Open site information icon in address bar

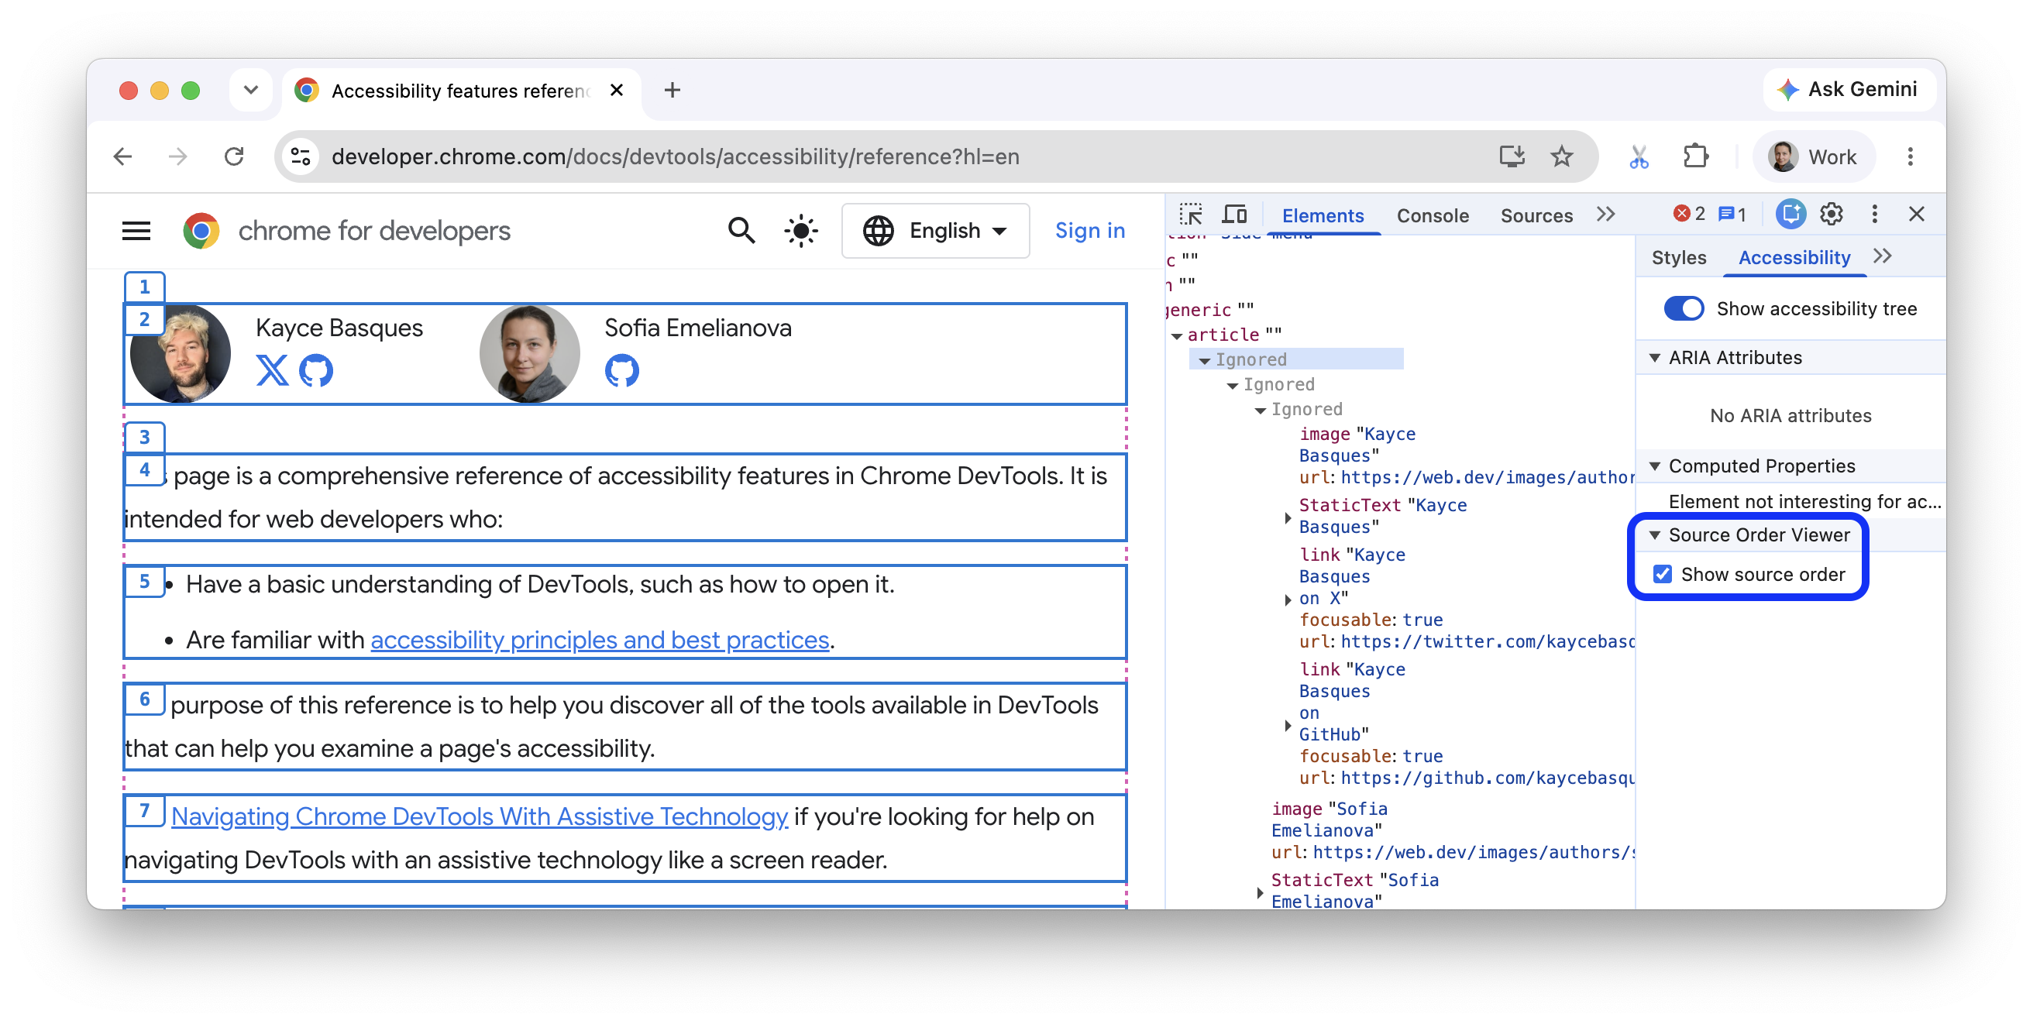[301, 156]
